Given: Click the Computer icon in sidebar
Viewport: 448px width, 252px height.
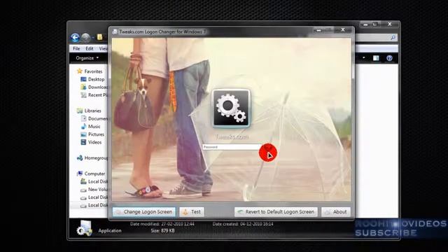Looking at the screenshot, I should (80, 174).
